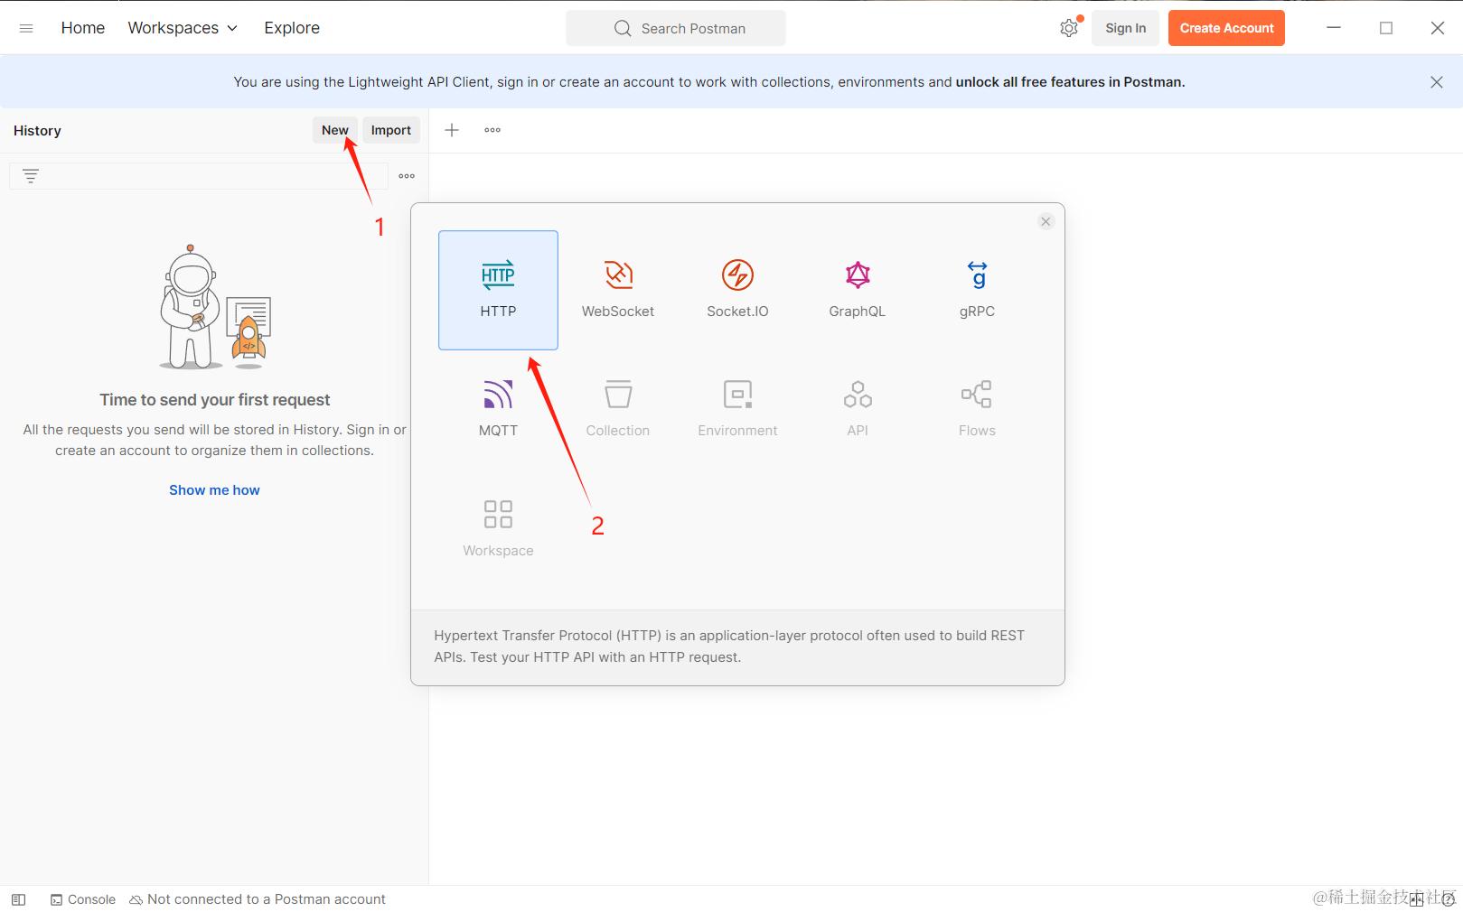Dismiss the Lightweight API Client banner
This screenshot has height=912, width=1463.
click(x=1437, y=82)
